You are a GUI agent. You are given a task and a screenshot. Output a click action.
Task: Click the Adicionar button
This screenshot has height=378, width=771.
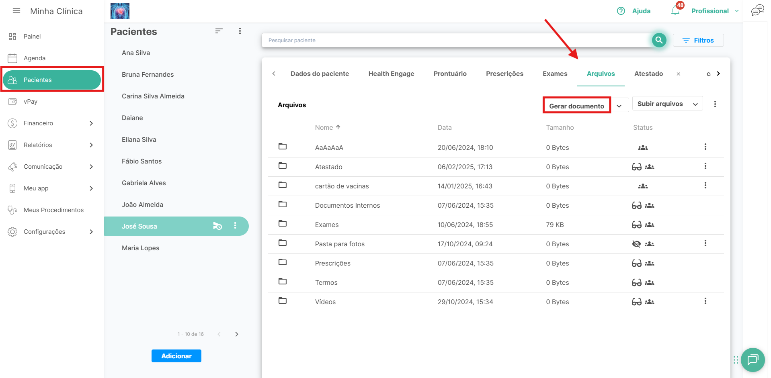click(x=176, y=356)
